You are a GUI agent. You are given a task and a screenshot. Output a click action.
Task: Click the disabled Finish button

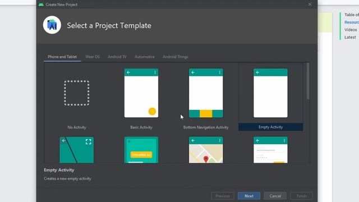[x=301, y=196]
